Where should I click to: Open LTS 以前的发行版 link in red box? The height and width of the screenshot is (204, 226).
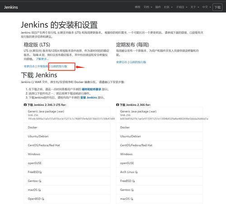pos(59,66)
